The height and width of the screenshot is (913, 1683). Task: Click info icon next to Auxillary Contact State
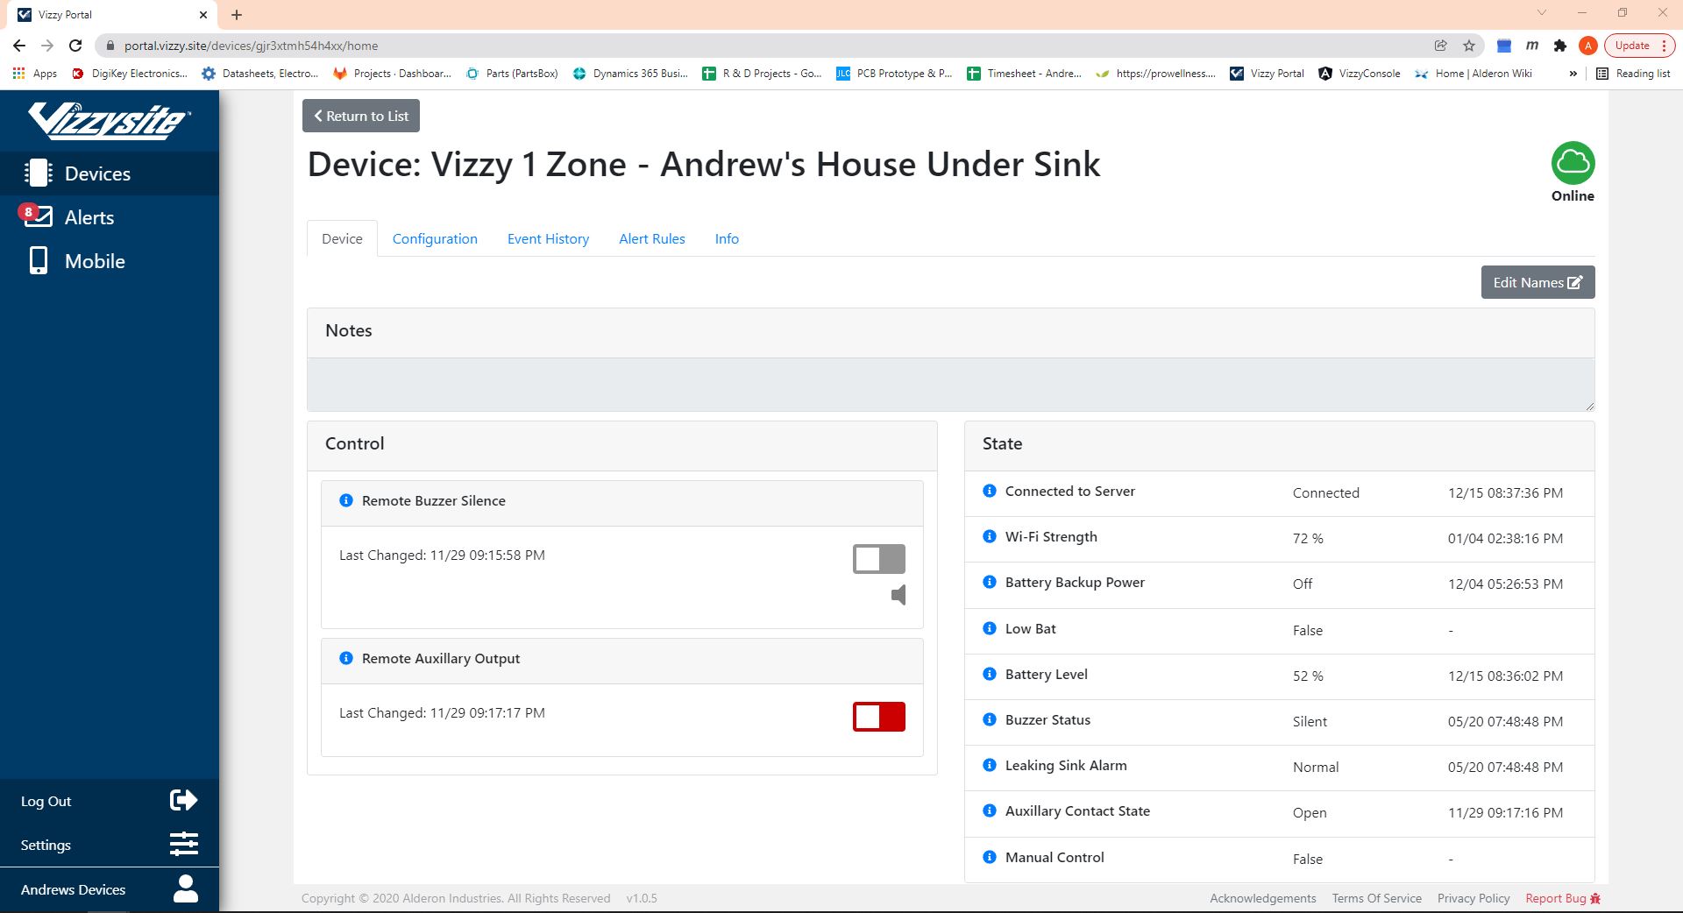click(x=990, y=810)
